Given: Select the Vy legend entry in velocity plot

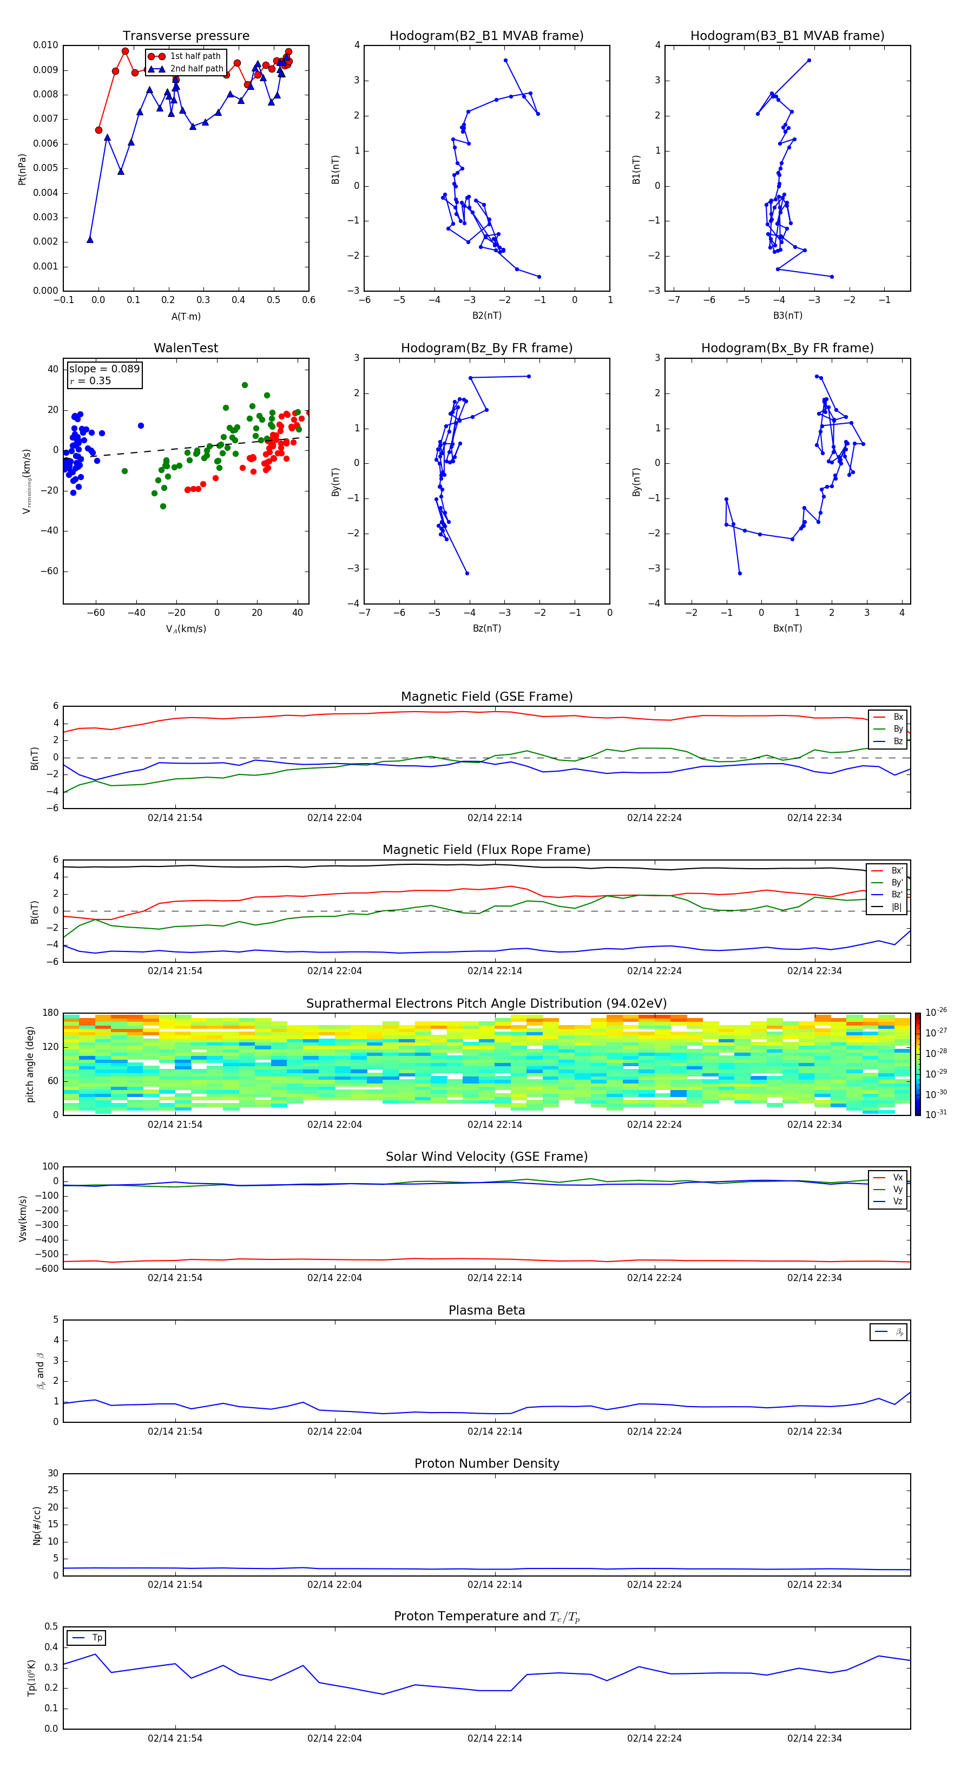Looking at the screenshot, I should (888, 1189).
